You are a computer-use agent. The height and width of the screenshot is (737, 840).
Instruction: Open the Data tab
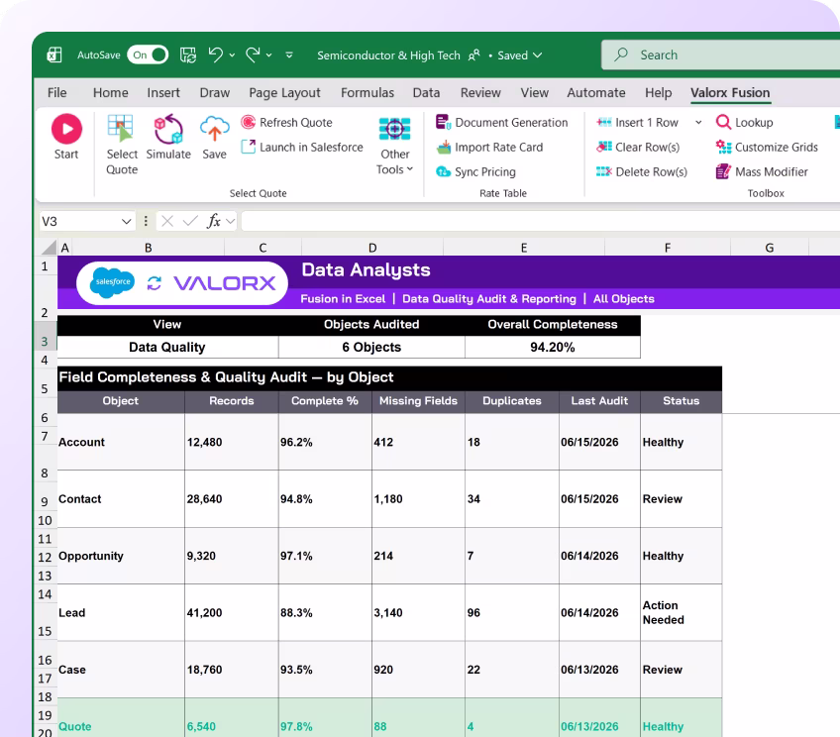(426, 93)
